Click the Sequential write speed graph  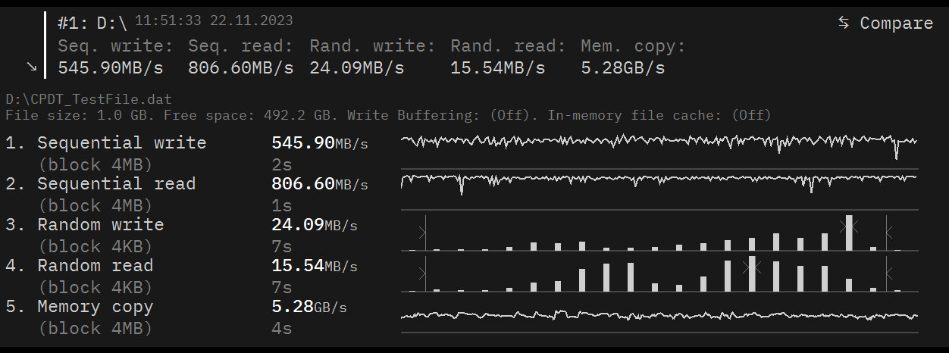click(x=659, y=142)
